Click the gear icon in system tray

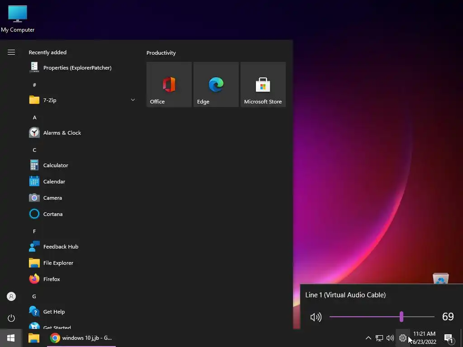coord(402,338)
